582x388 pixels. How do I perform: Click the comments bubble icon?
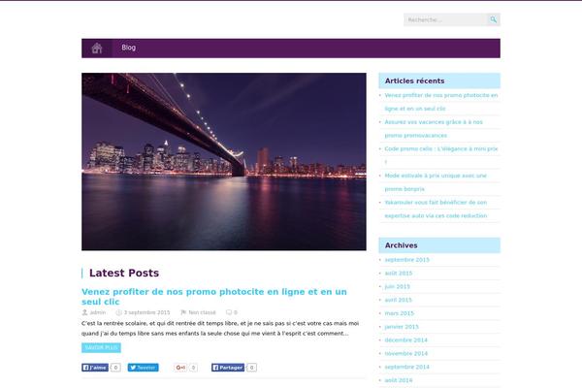tap(229, 312)
